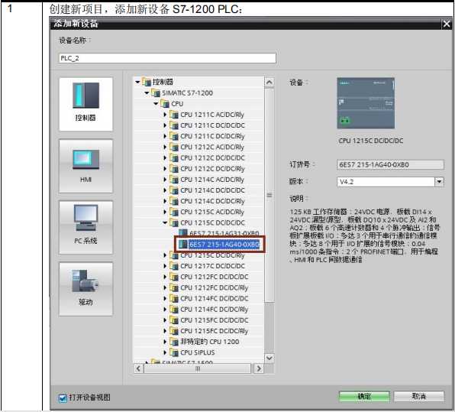This screenshot has width=455, height=412.
Task: Click folder icon of CPU 1215FC DC/DC/DC
Action: 174,320
